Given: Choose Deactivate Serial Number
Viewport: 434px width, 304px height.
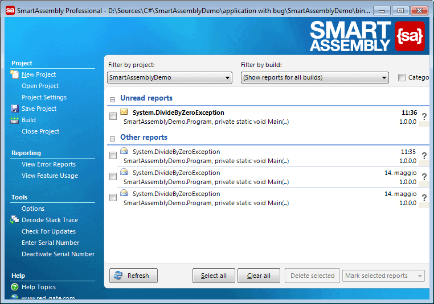Looking at the screenshot, I should point(58,254).
